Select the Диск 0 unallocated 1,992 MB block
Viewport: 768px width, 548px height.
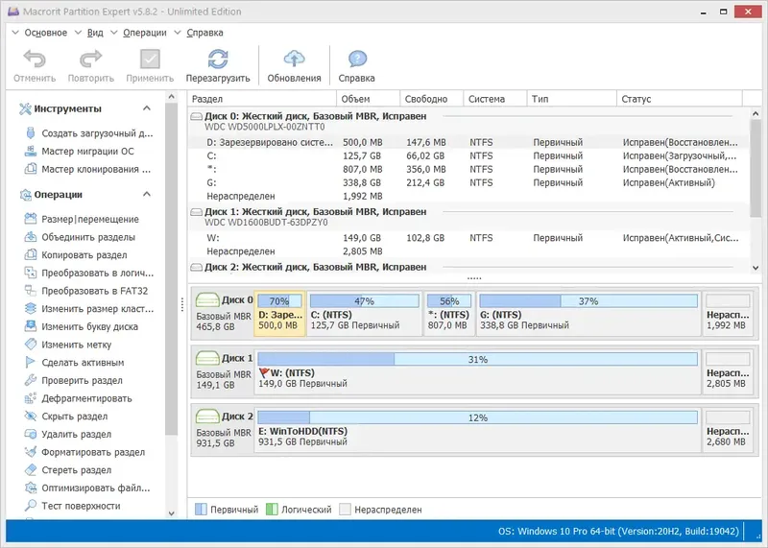coord(729,314)
